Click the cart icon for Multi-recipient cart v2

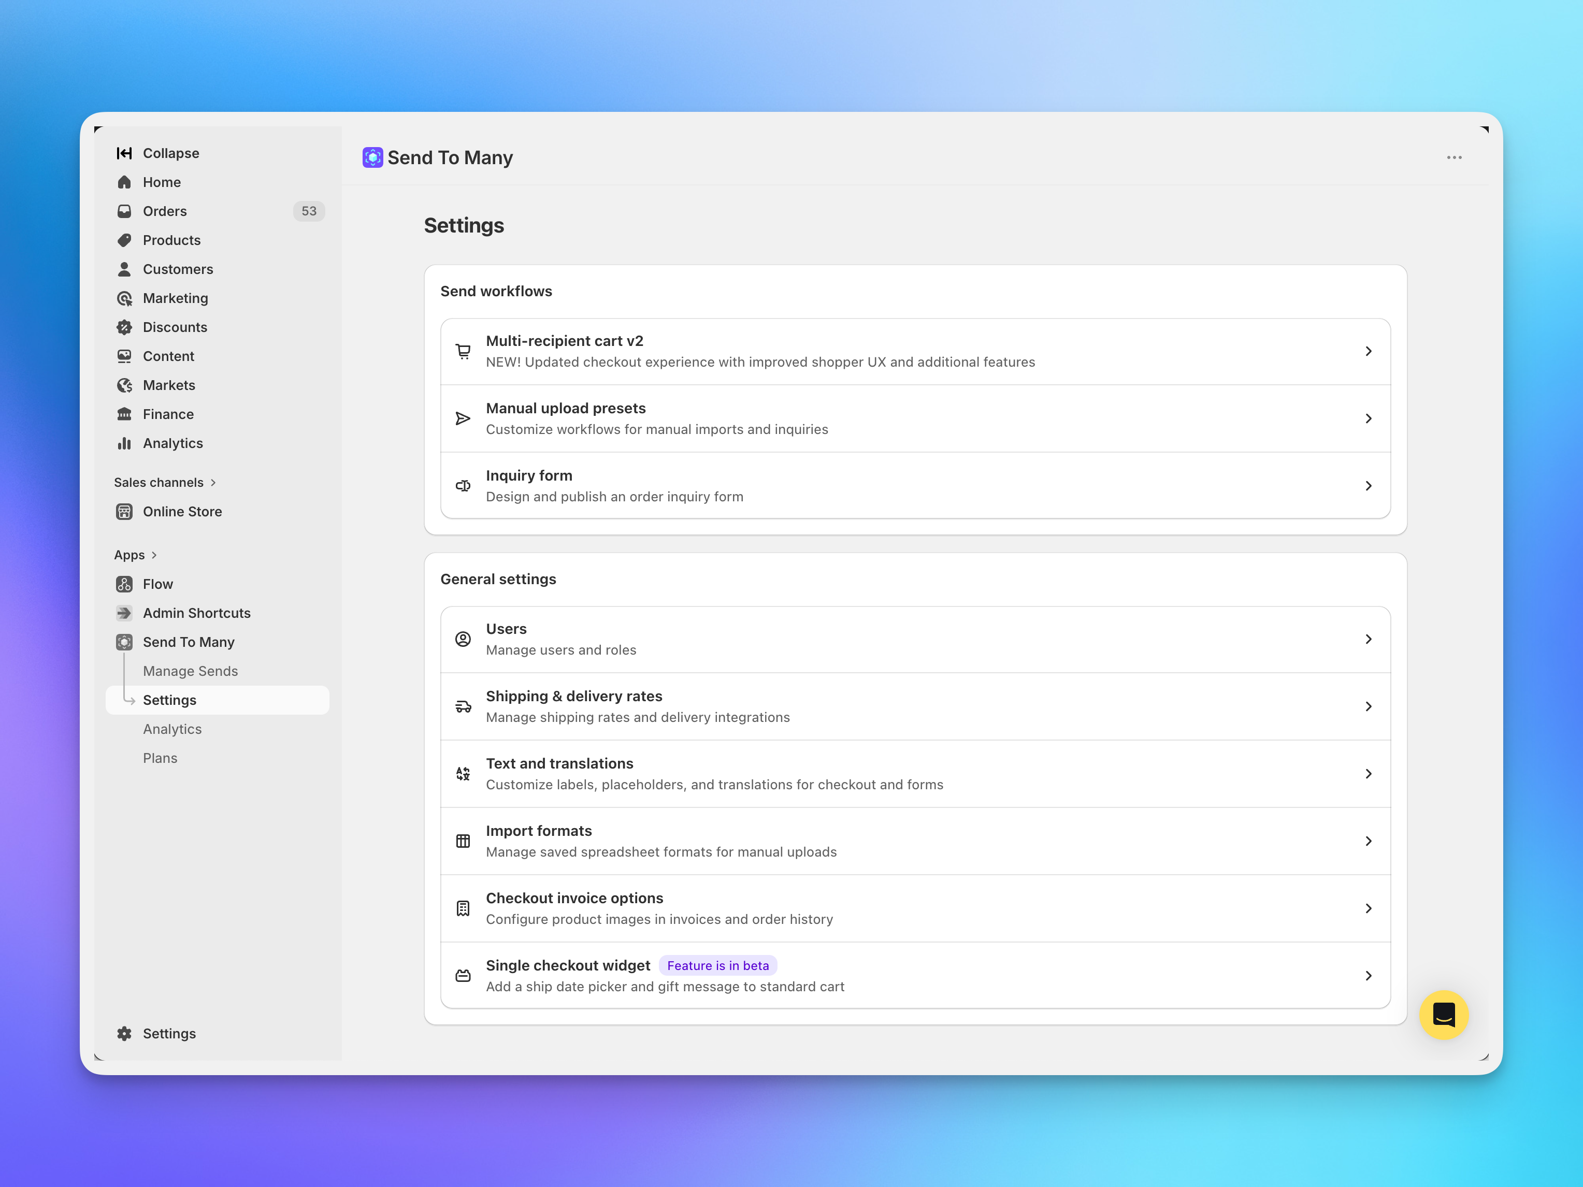tap(463, 351)
